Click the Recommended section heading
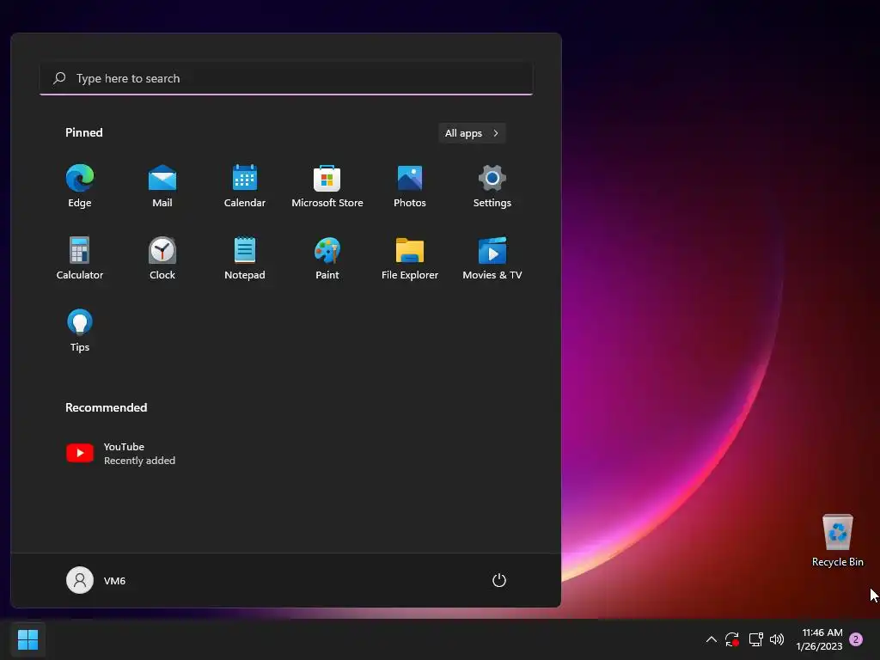The width and height of the screenshot is (880, 660). [106, 407]
